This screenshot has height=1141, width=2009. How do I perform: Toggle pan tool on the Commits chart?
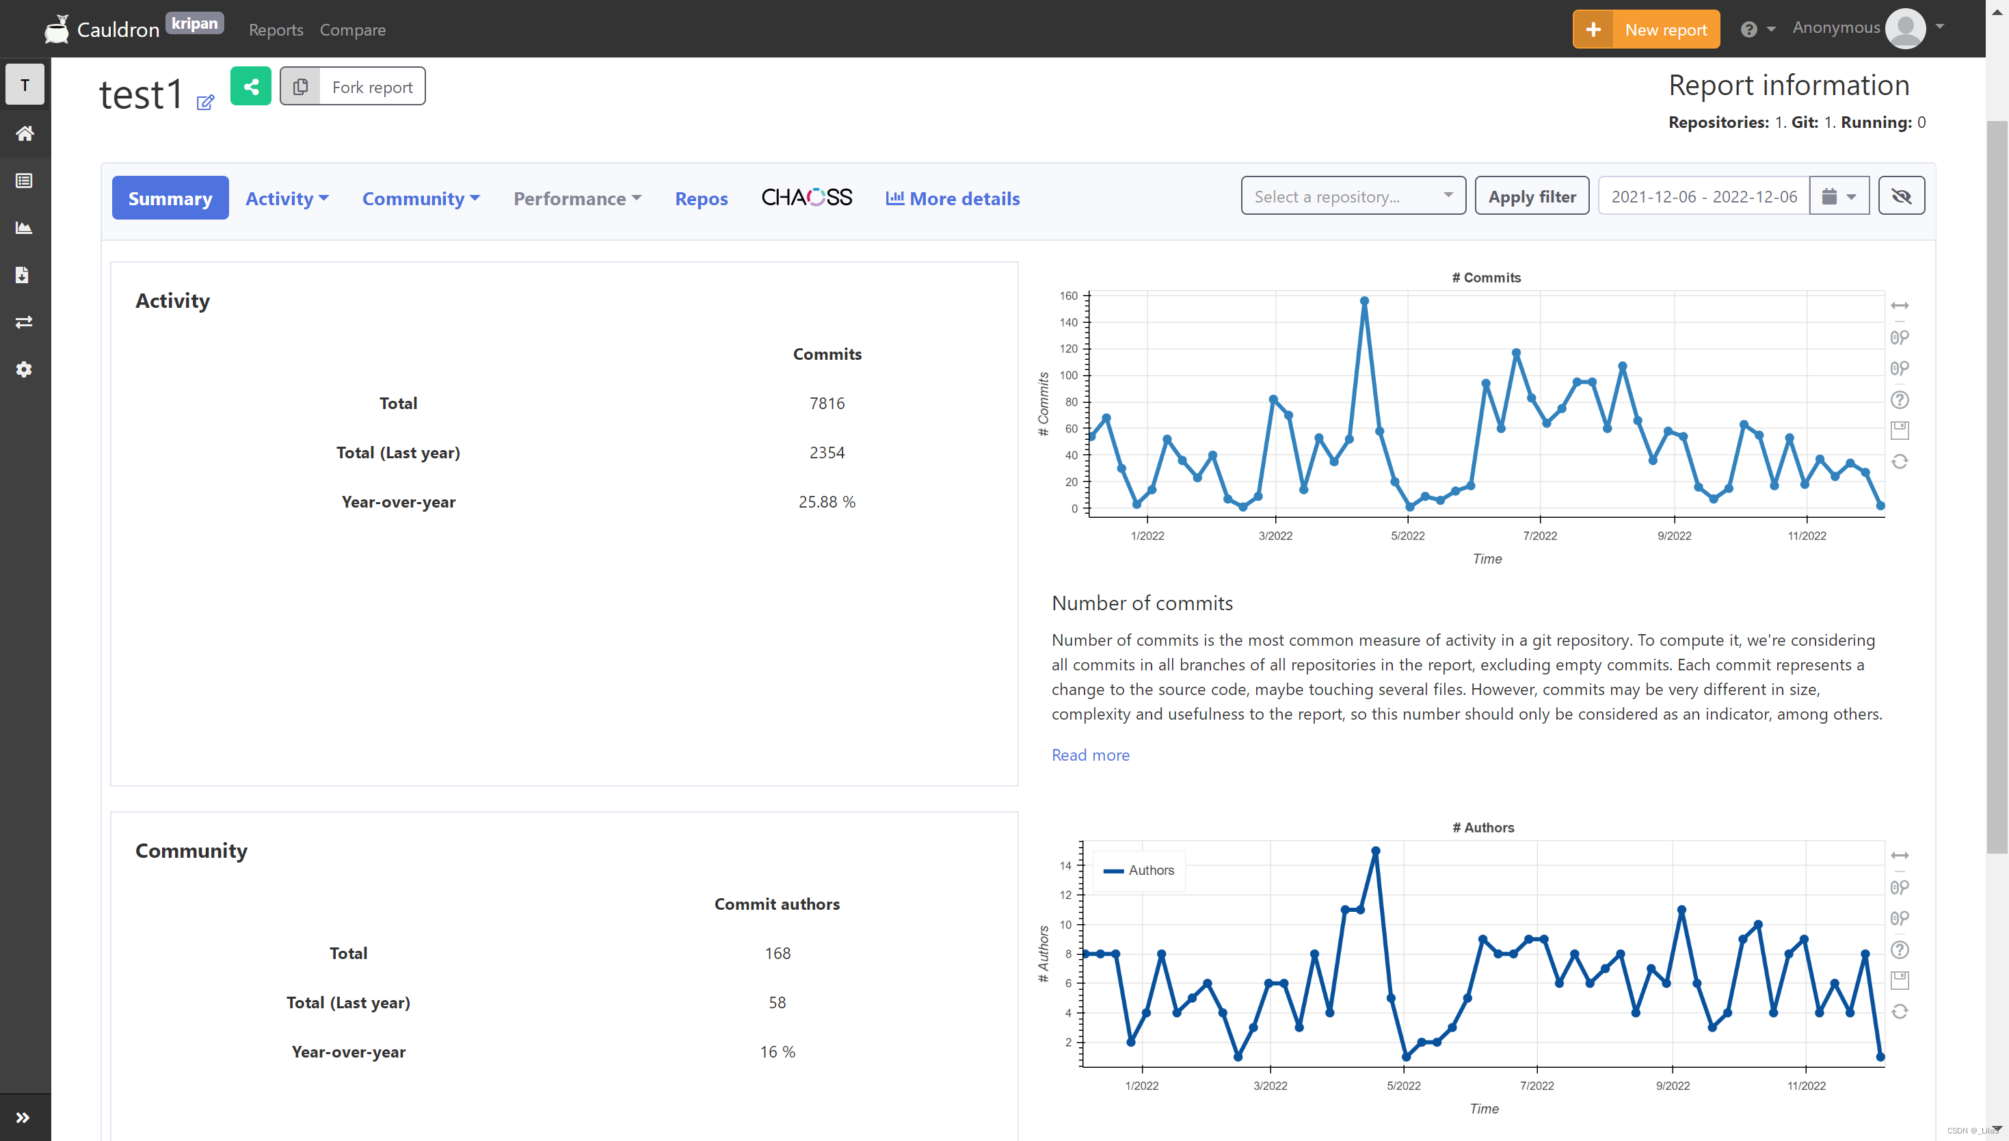pos(1900,306)
